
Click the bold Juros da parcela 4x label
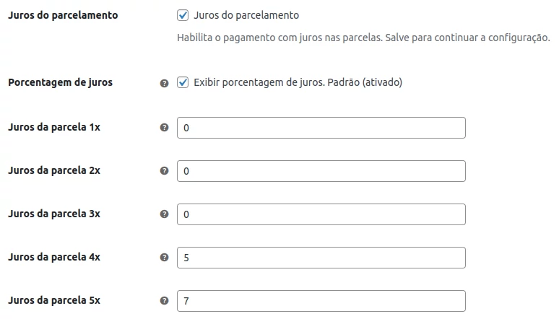53,257
